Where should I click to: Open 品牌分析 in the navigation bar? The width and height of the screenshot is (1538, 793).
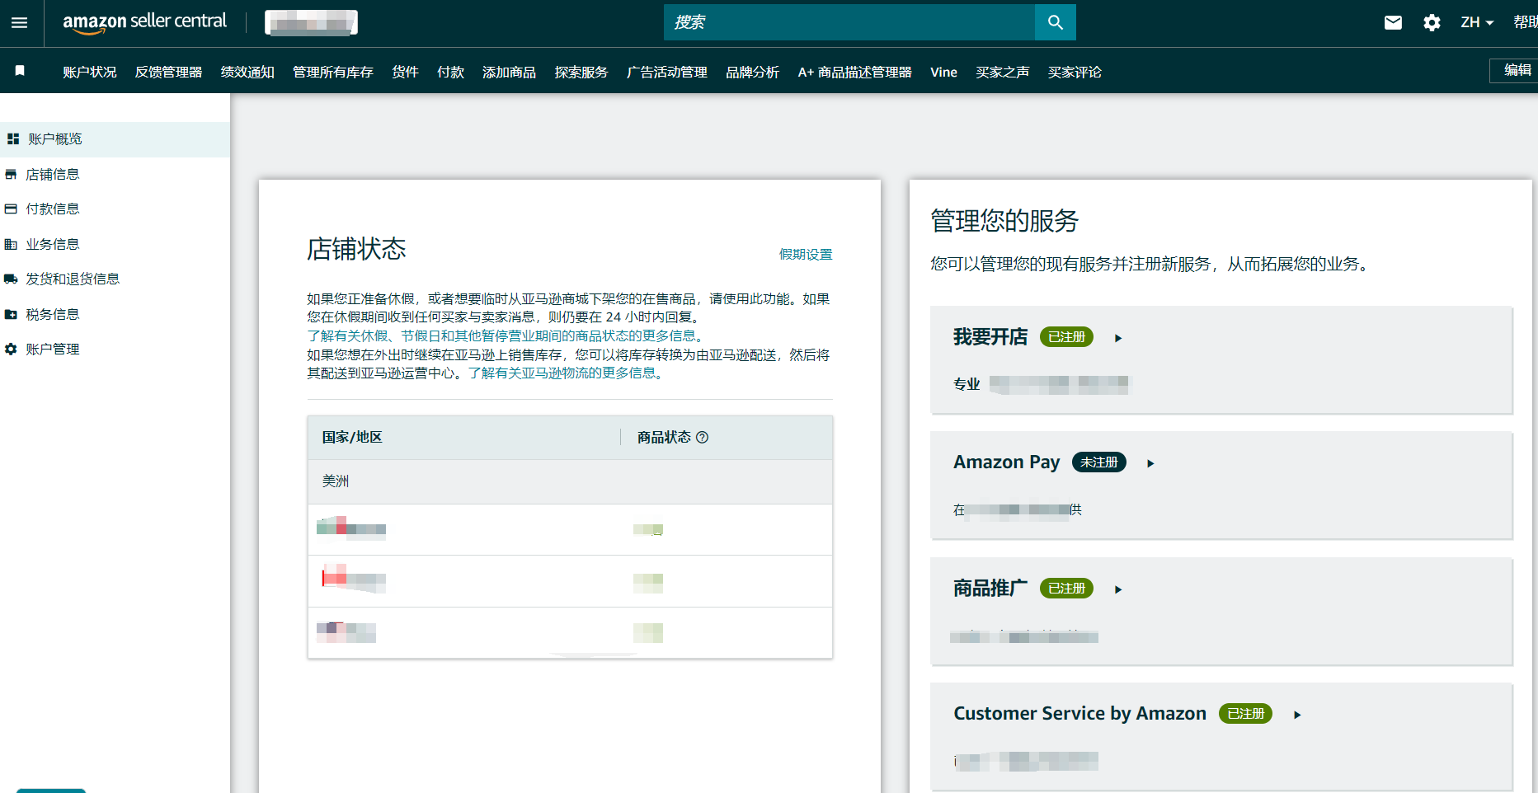(752, 72)
